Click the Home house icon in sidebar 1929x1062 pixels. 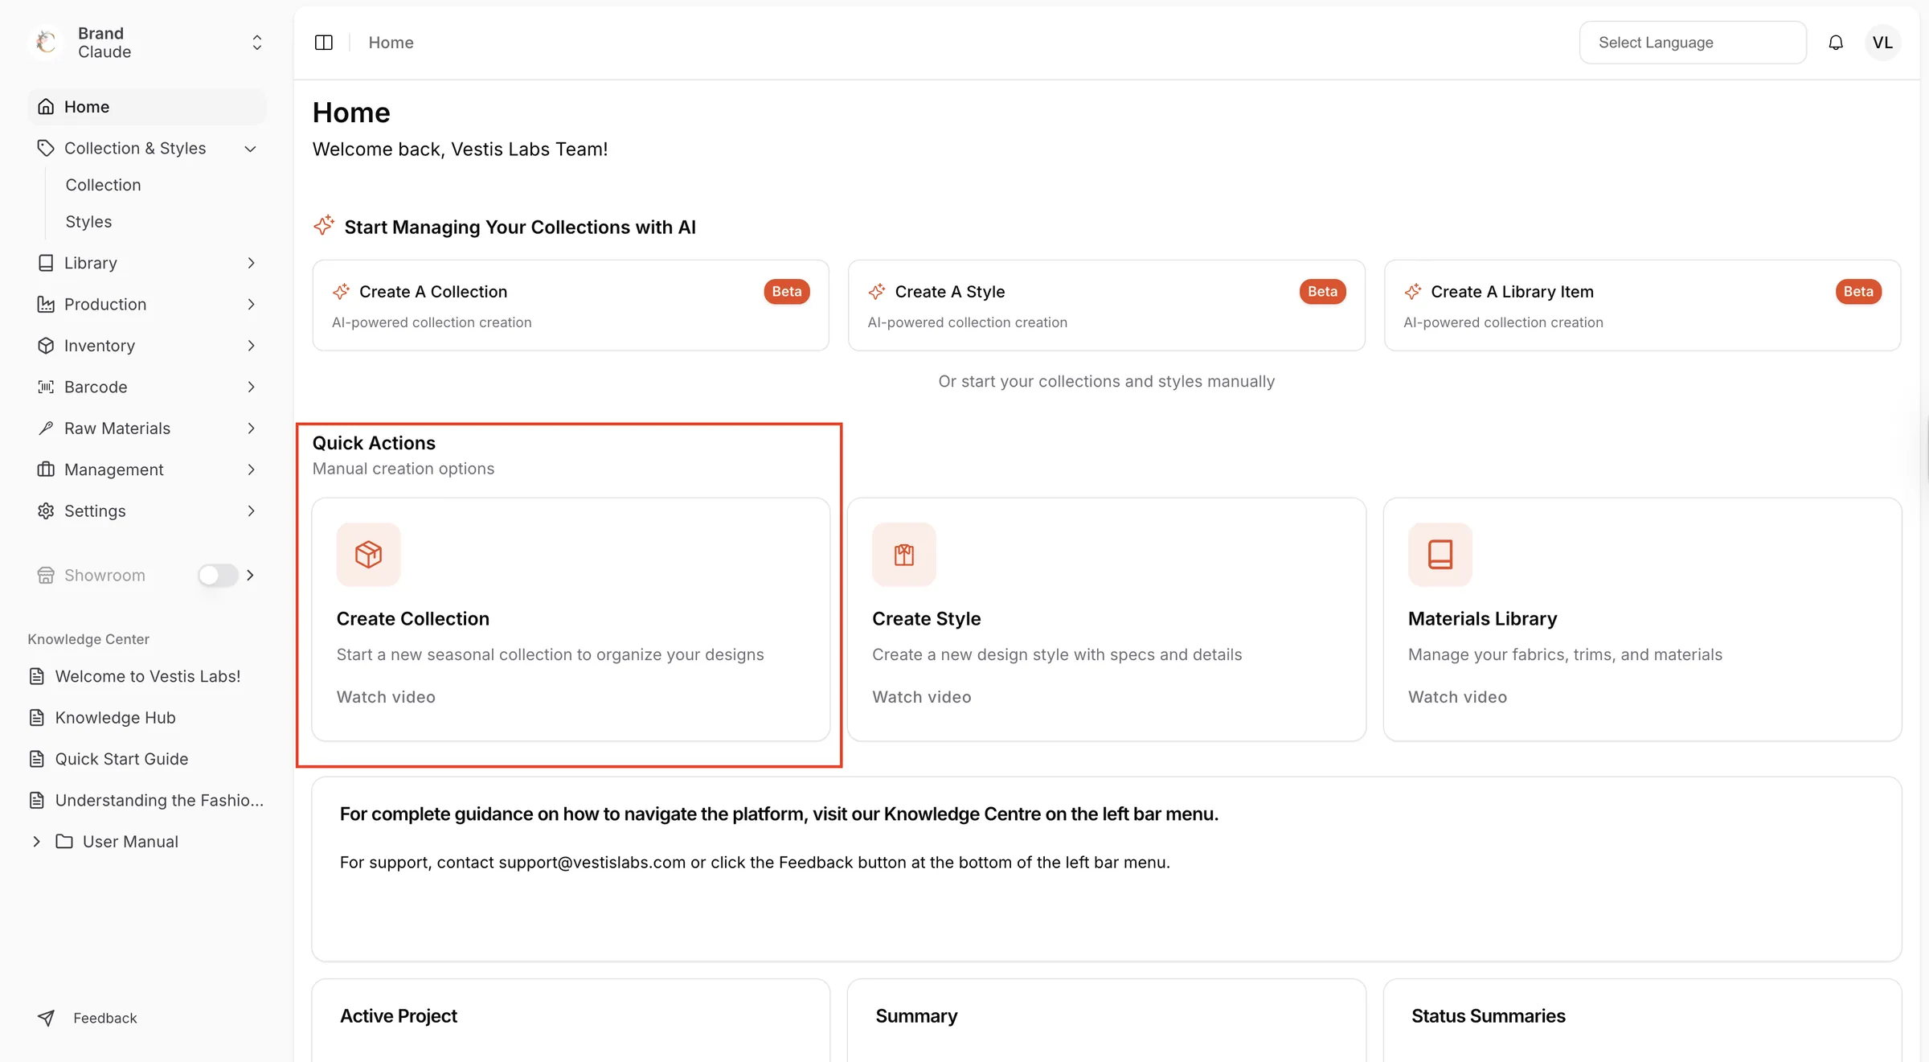point(46,107)
